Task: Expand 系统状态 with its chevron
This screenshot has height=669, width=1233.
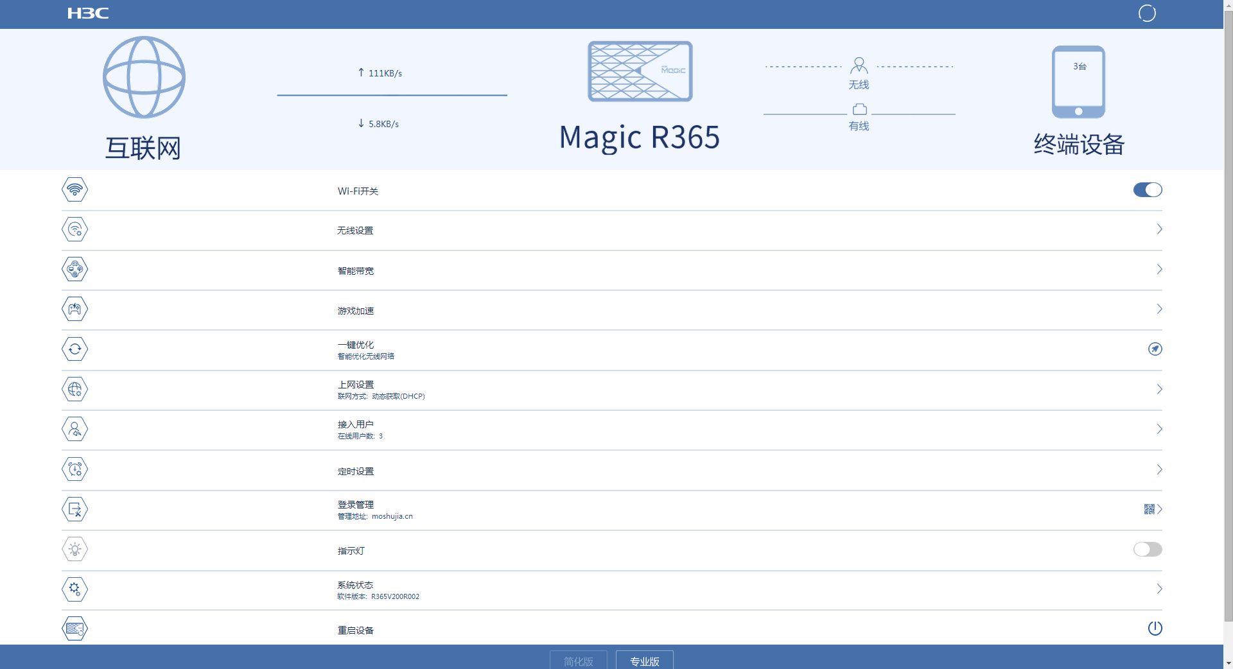Action: pyautogui.click(x=1159, y=589)
